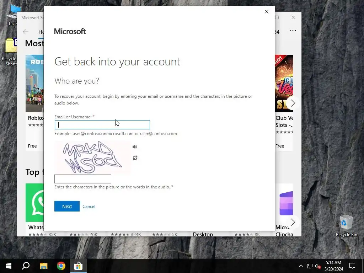This screenshot has width=364, height=273.
Task: Open the clock showing 5:14 AM
Action: pyautogui.click(x=333, y=266)
